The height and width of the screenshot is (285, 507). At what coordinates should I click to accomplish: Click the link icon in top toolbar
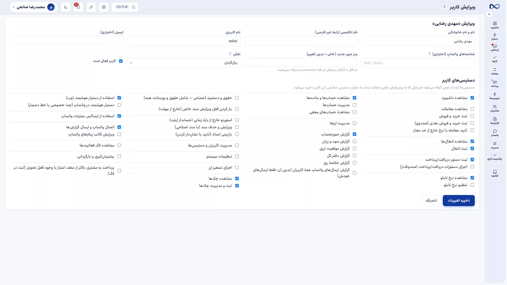91,7
